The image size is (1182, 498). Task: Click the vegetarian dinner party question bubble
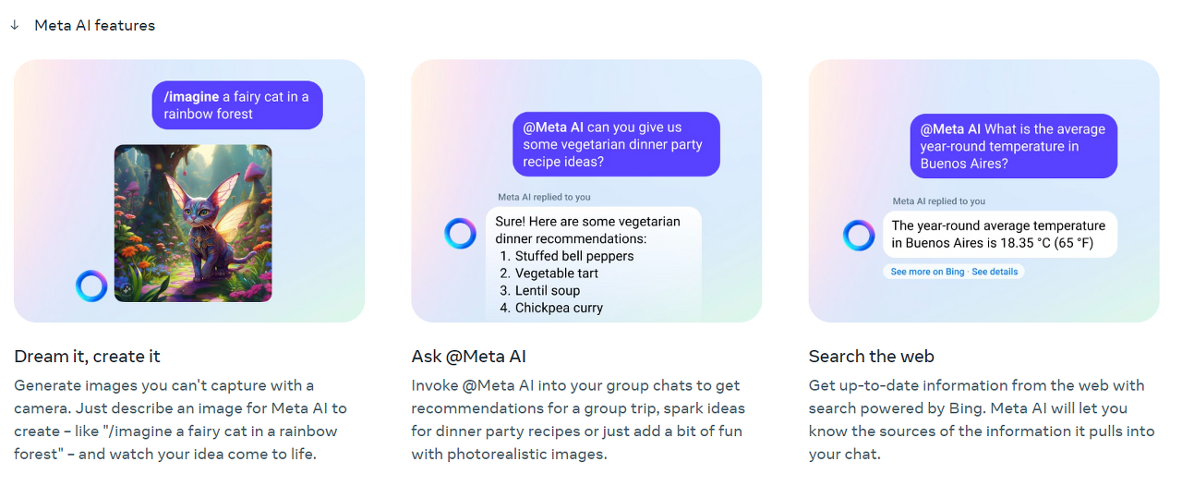(x=616, y=144)
